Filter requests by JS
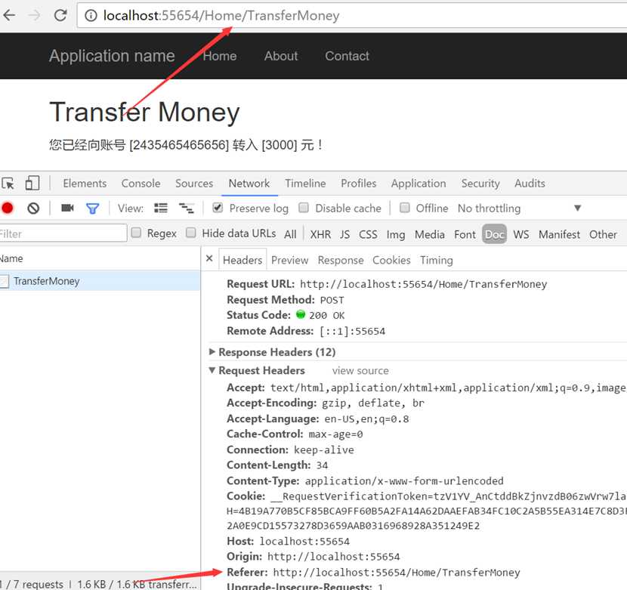 point(344,234)
